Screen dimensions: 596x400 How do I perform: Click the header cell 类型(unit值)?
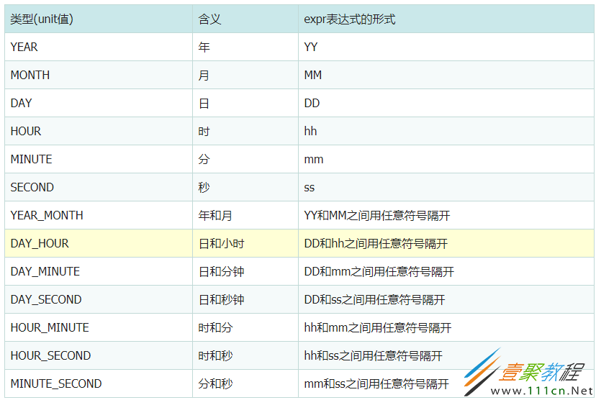coord(99,19)
